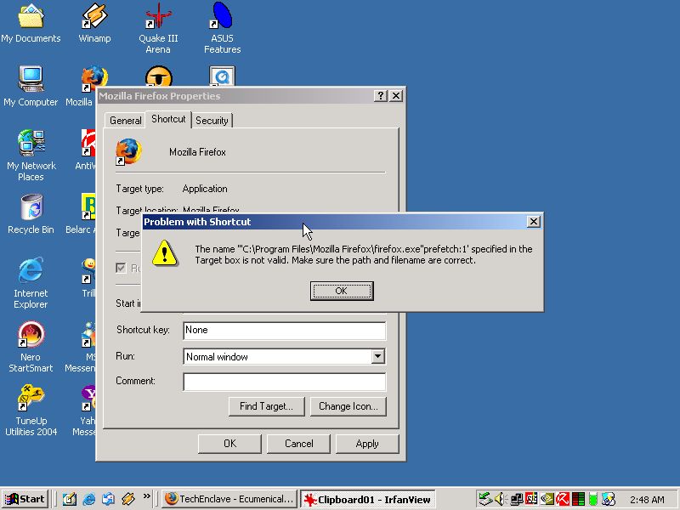
Task: Switch to the General tab
Action: pos(125,121)
